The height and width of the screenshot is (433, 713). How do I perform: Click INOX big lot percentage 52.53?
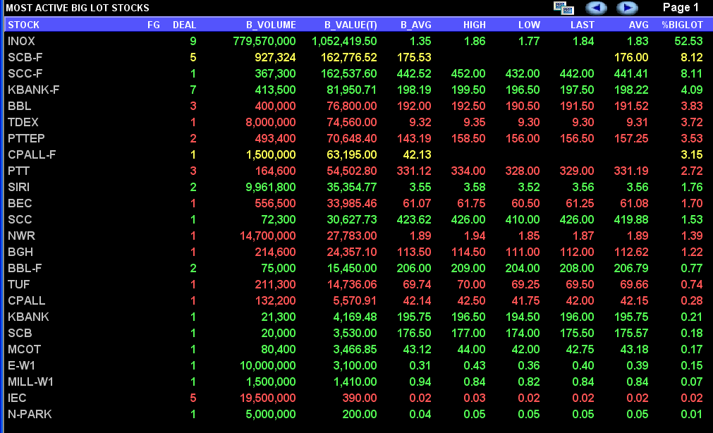coord(688,42)
